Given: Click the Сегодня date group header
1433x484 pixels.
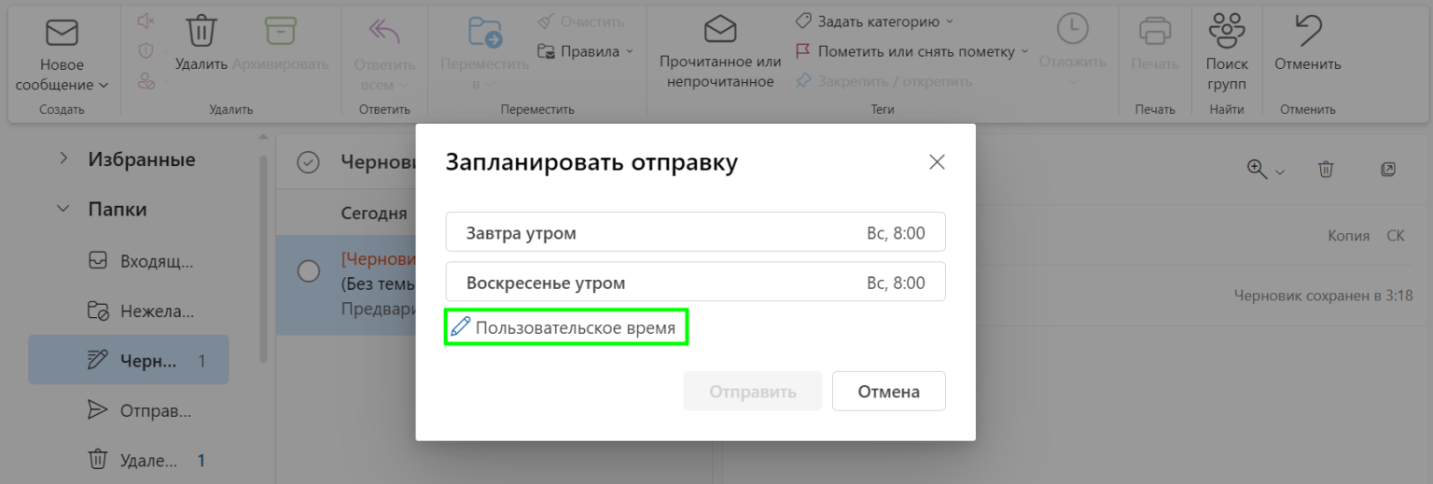Looking at the screenshot, I should [x=374, y=213].
